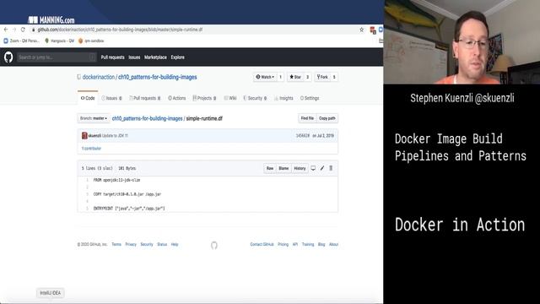Open the Status footer link
The height and width of the screenshot is (304, 540).
coord(162,244)
